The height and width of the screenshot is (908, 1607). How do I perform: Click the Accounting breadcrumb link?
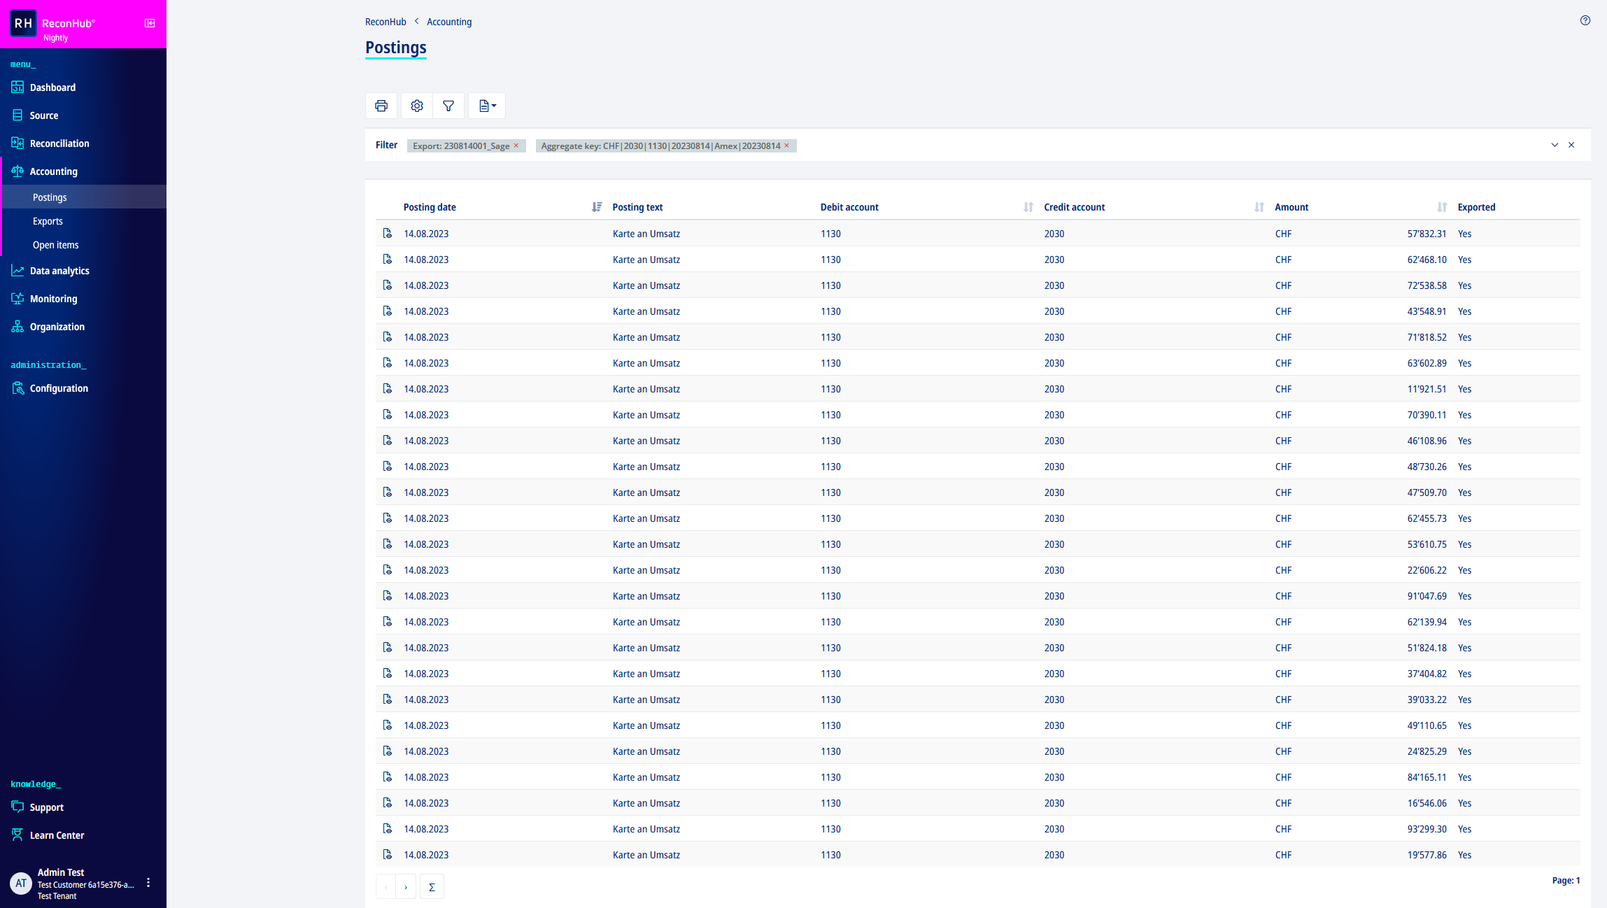tap(449, 22)
